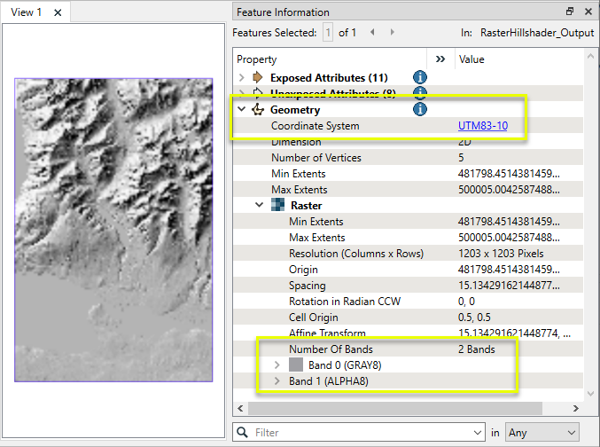Screen dimensions: 600x447
Task: Click the Geometry info icon
Action: click(420, 110)
